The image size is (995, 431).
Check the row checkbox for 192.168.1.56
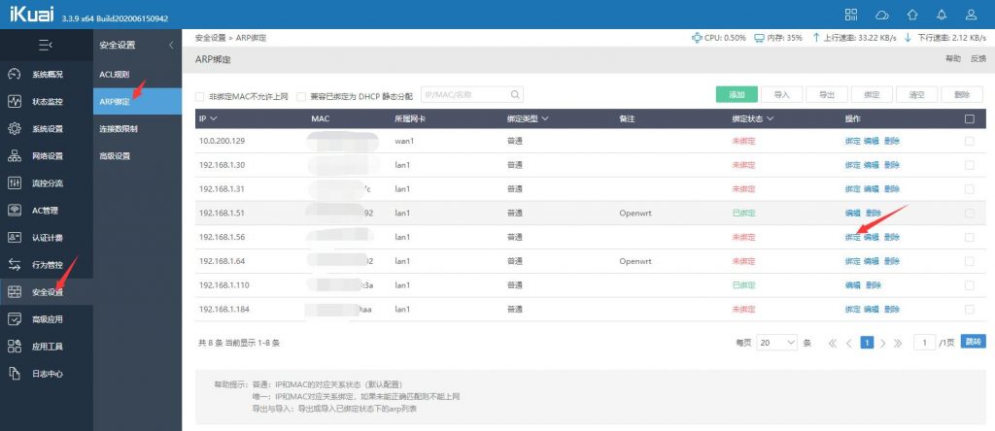click(x=969, y=237)
